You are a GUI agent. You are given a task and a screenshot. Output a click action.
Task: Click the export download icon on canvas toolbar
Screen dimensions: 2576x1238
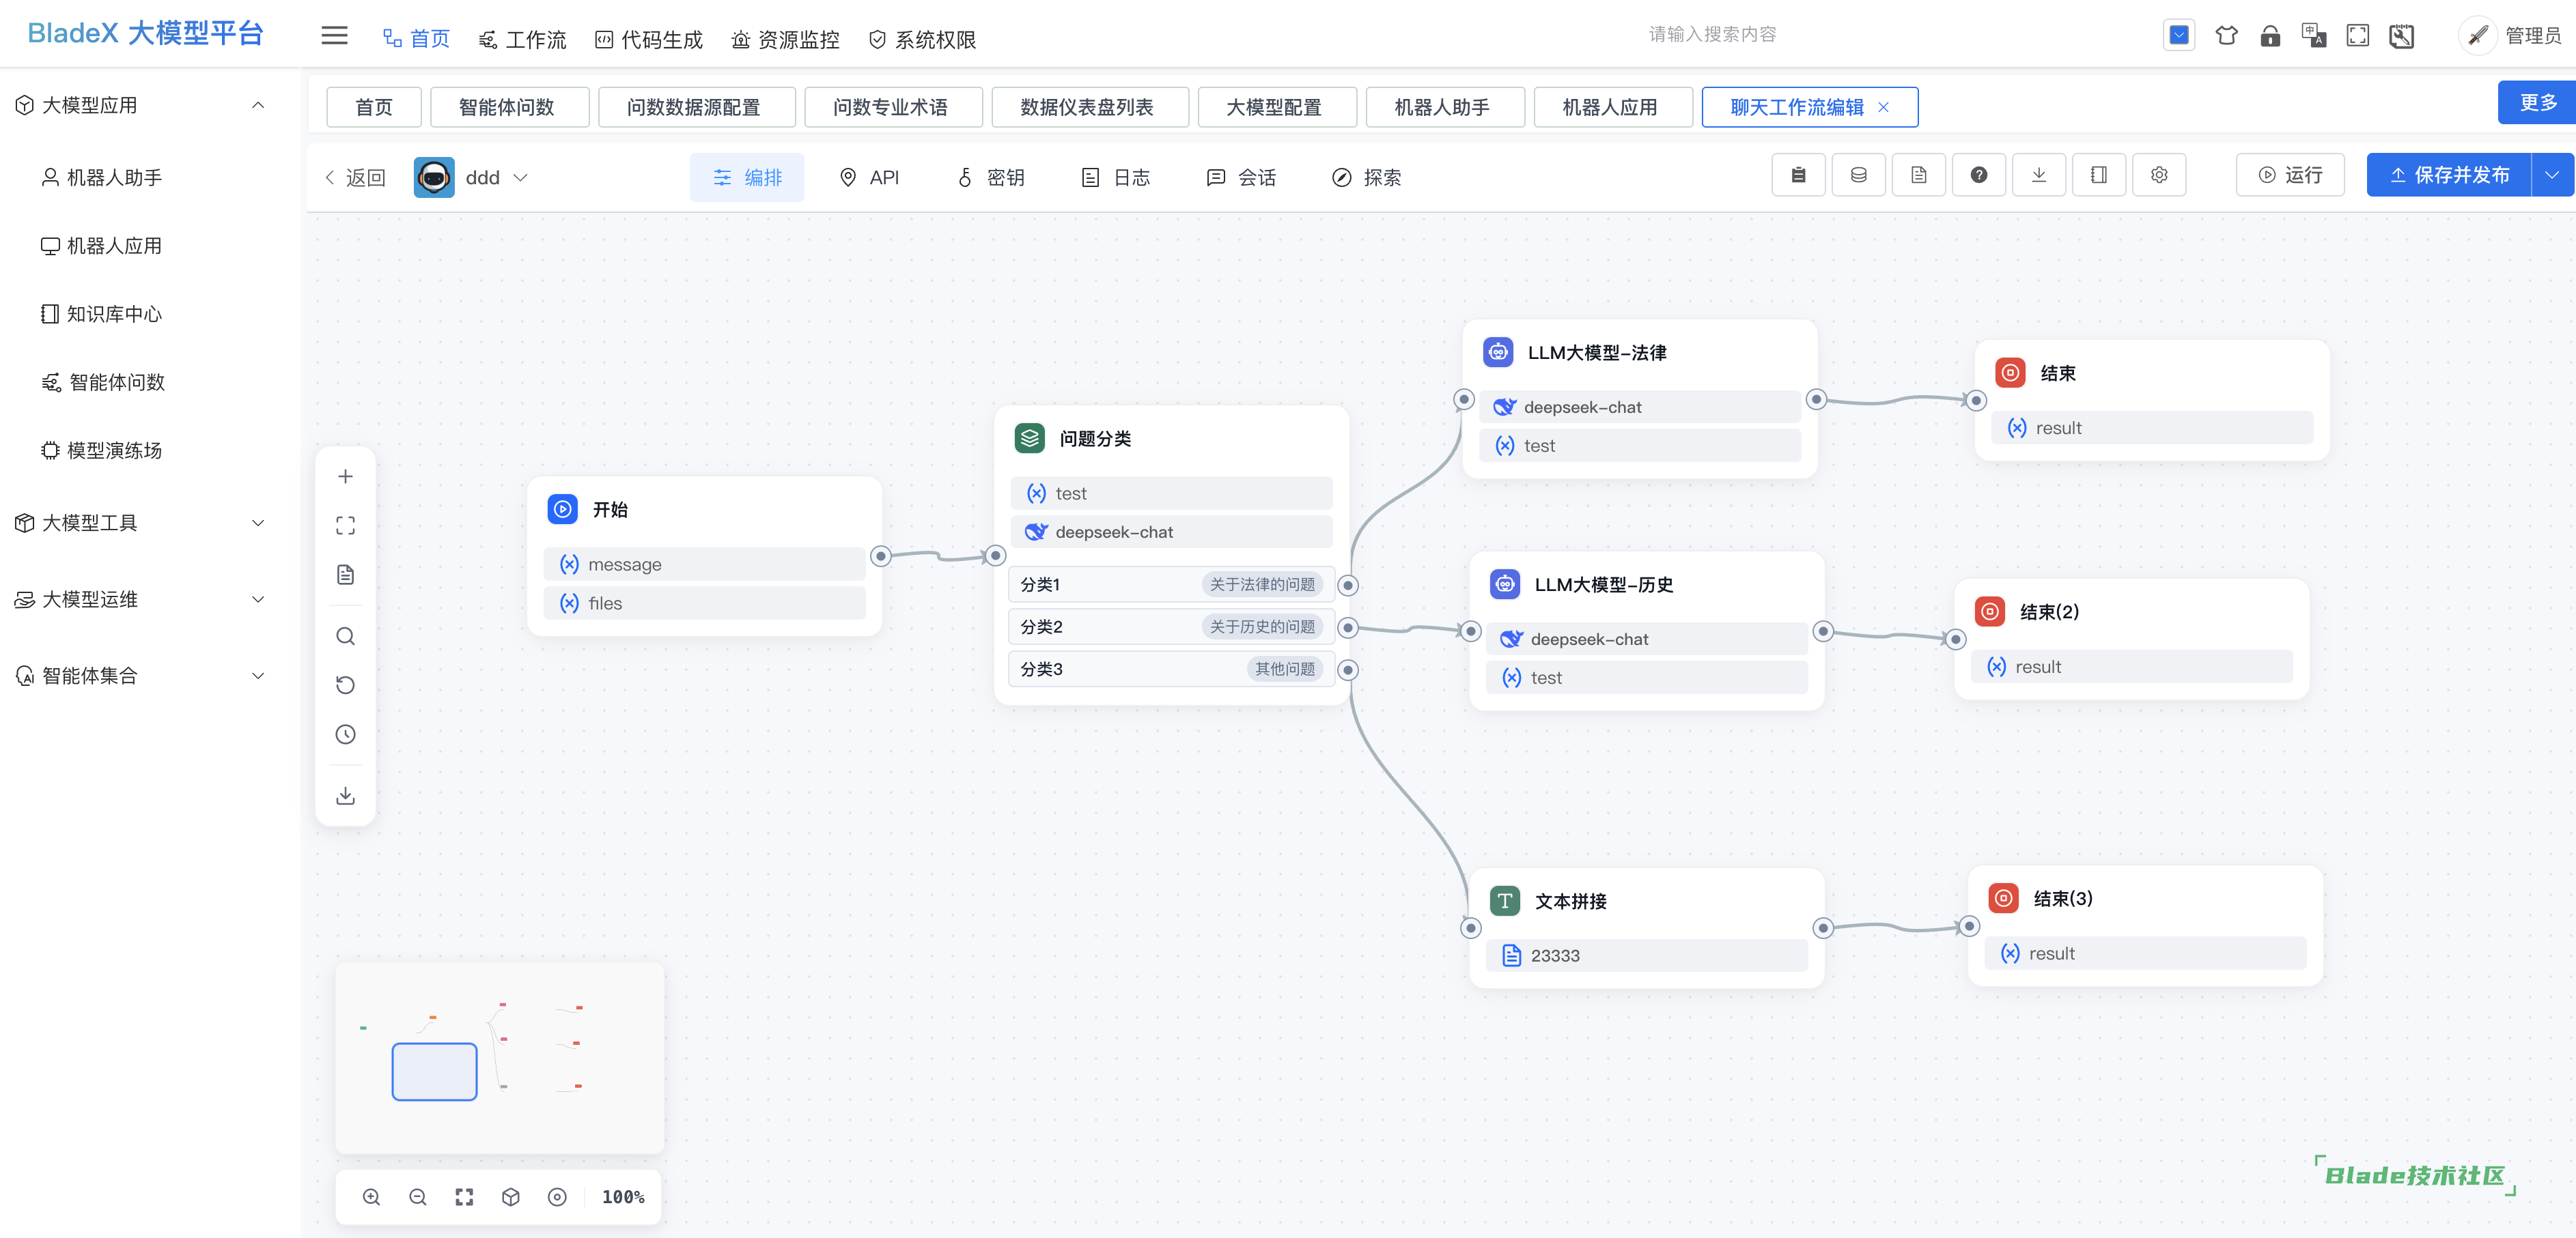tap(345, 795)
